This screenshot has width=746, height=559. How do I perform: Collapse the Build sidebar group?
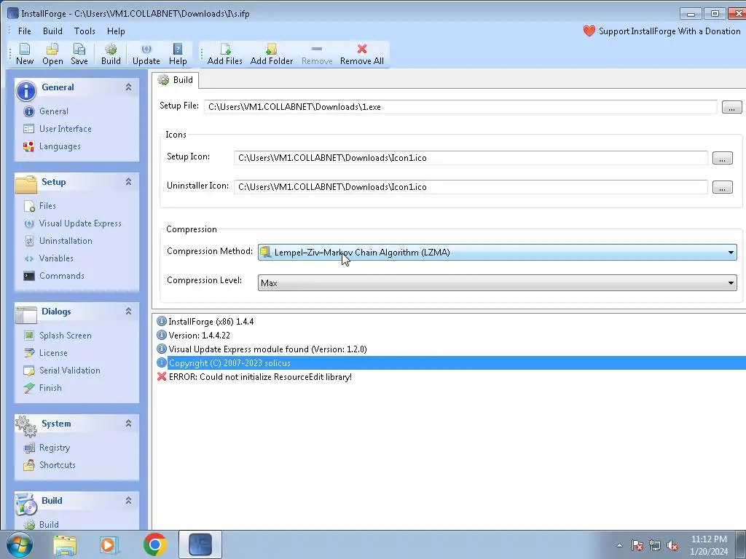(x=128, y=500)
